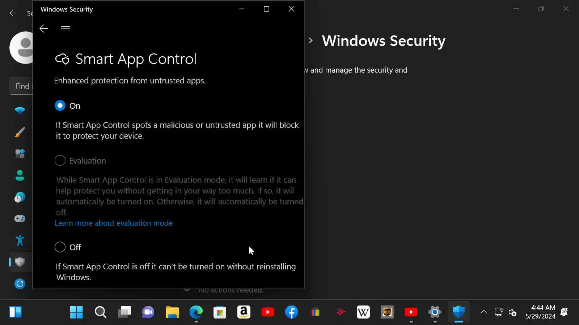Select the Off radio button
Image resolution: width=579 pixels, height=325 pixels.
[x=60, y=247]
